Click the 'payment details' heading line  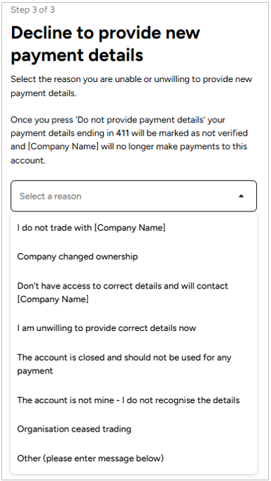(x=77, y=55)
